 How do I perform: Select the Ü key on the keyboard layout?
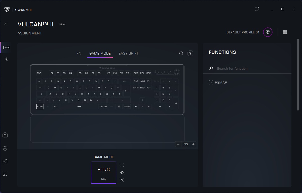click(x=112, y=87)
